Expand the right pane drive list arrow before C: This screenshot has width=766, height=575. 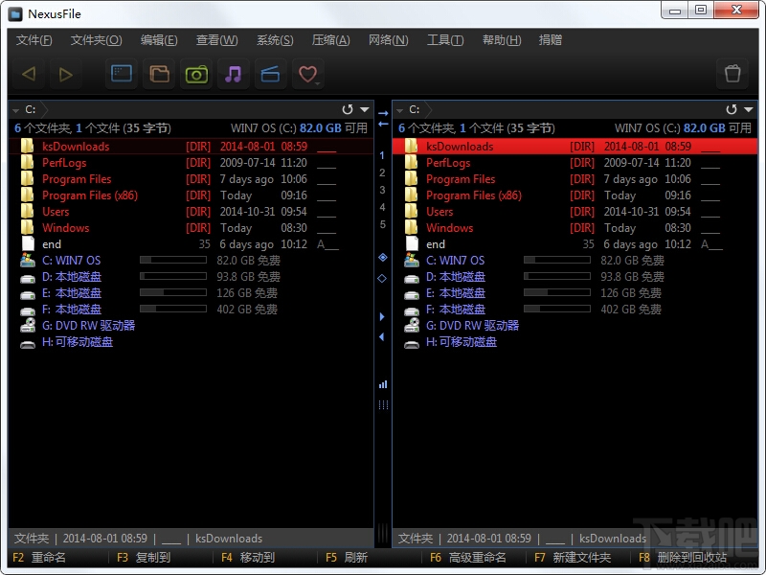400,110
